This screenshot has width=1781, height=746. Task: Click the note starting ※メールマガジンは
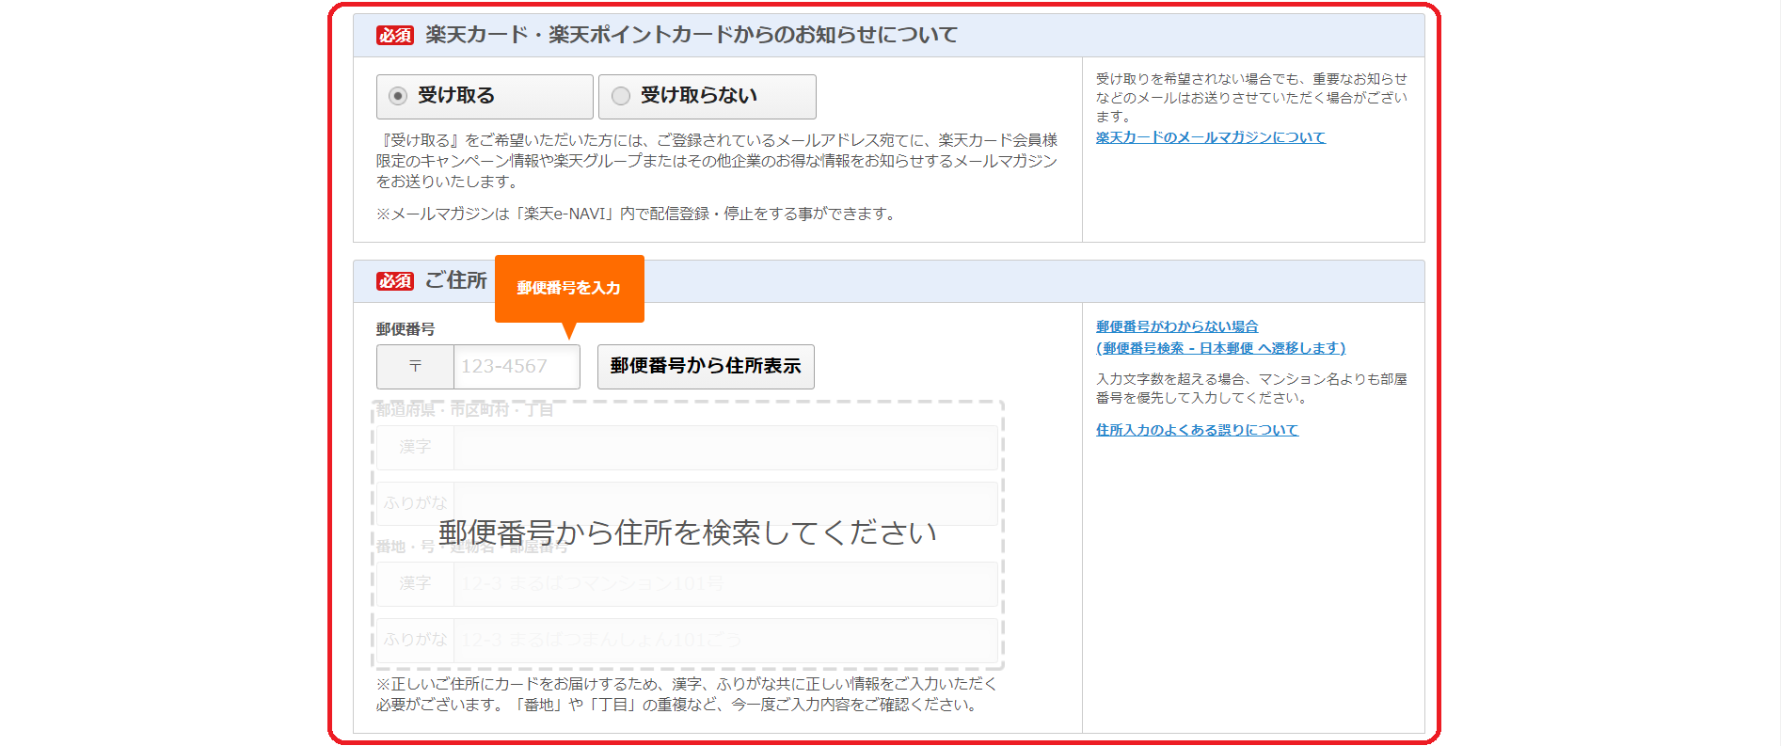click(x=636, y=214)
